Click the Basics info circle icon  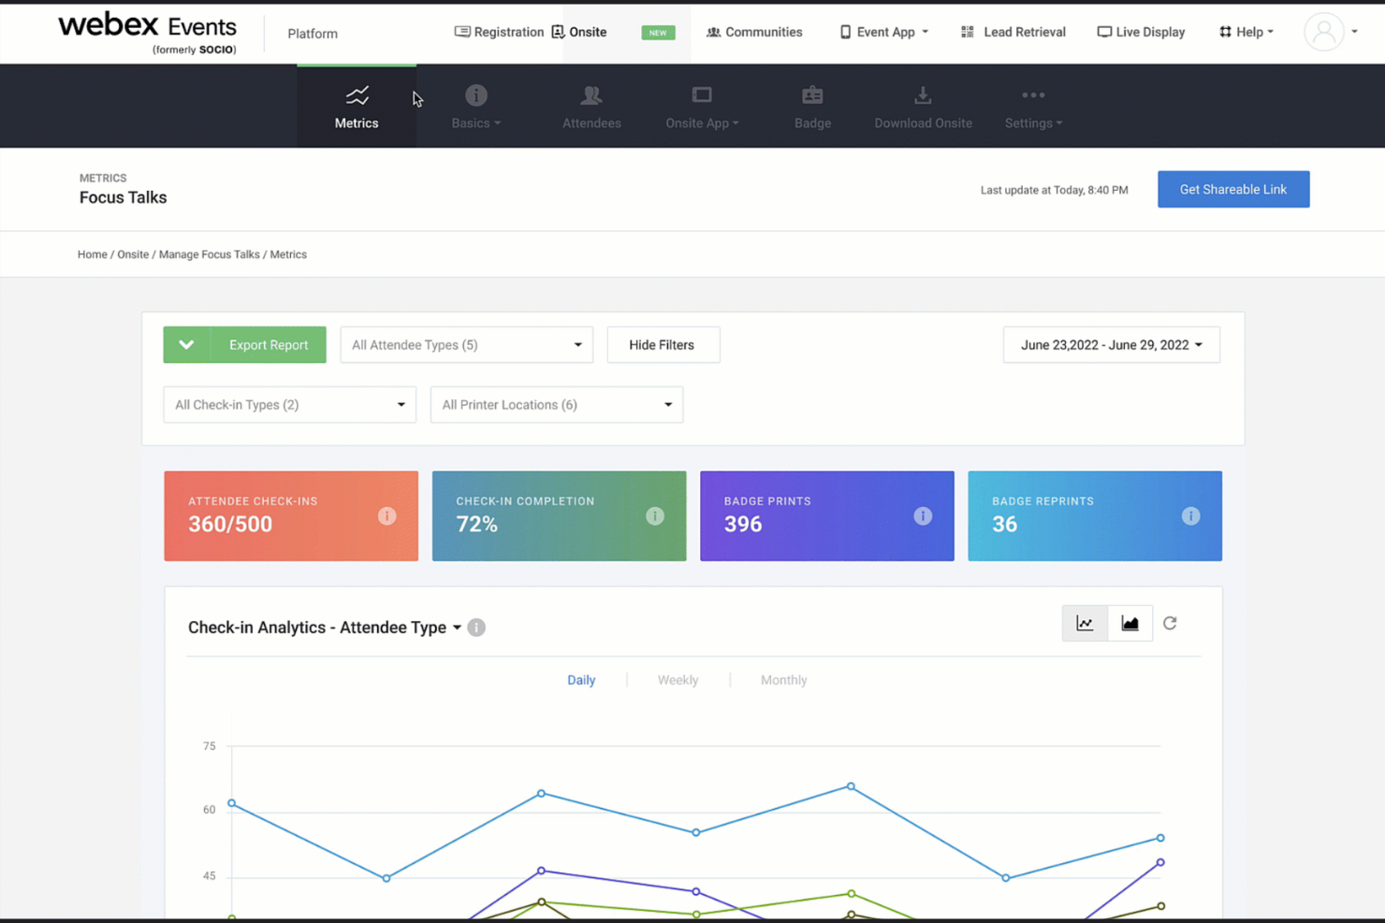click(476, 94)
